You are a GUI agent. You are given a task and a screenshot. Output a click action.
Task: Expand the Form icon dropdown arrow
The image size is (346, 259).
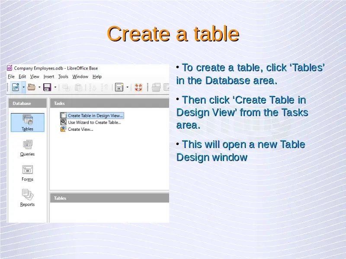[127, 87]
